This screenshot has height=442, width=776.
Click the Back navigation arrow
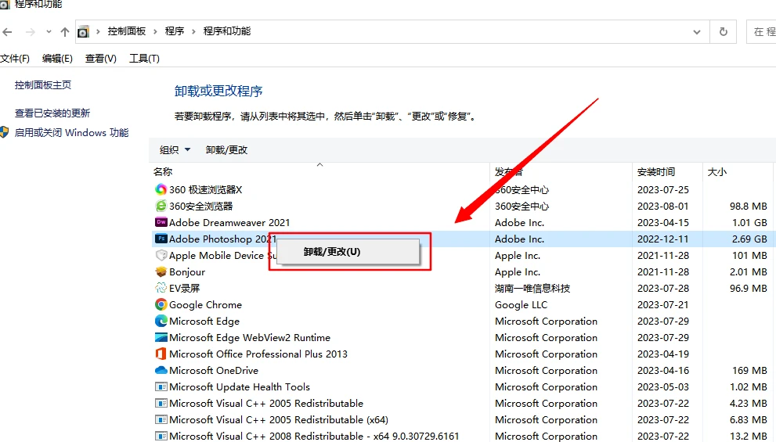point(7,32)
